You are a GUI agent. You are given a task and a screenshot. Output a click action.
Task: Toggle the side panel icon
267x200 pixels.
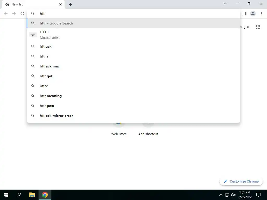pos(245,14)
